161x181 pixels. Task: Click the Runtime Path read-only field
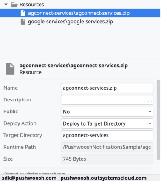pyautogui.click(x=107, y=147)
